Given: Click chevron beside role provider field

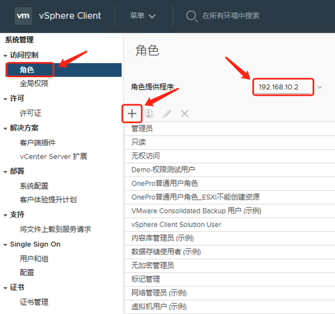Looking at the screenshot, I should click(320, 87).
